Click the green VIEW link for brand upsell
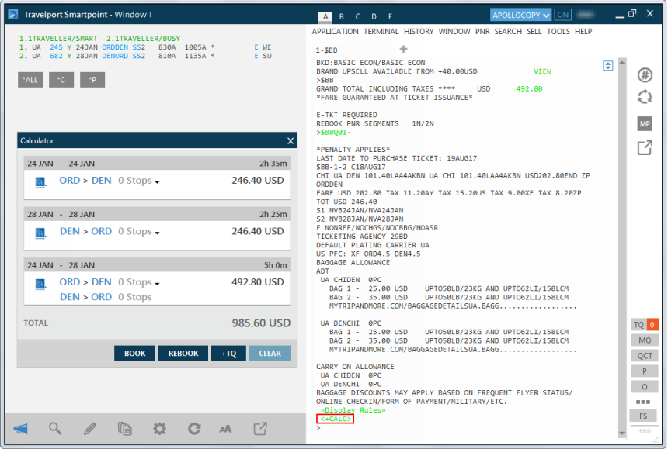This screenshot has height=449, width=668. click(x=542, y=71)
